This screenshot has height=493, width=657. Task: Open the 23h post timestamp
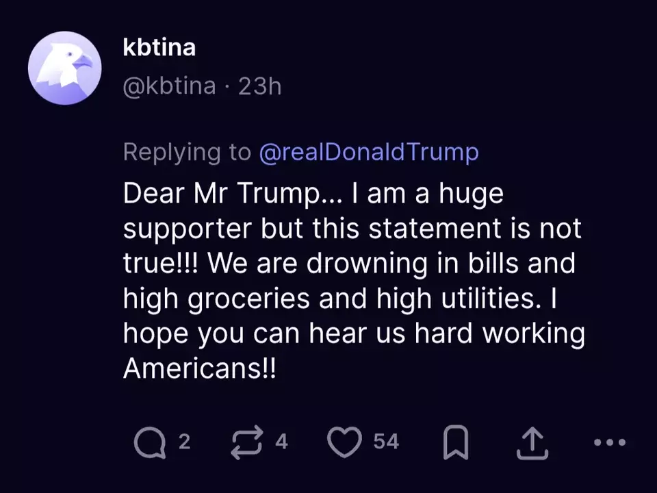click(260, 87)
